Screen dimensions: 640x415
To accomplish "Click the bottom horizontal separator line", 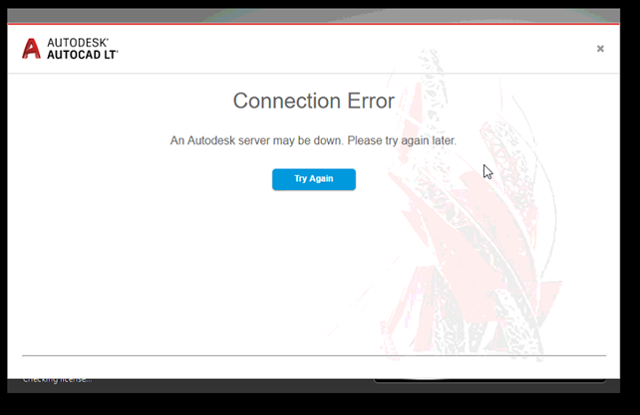I will (x=314, y=355).
